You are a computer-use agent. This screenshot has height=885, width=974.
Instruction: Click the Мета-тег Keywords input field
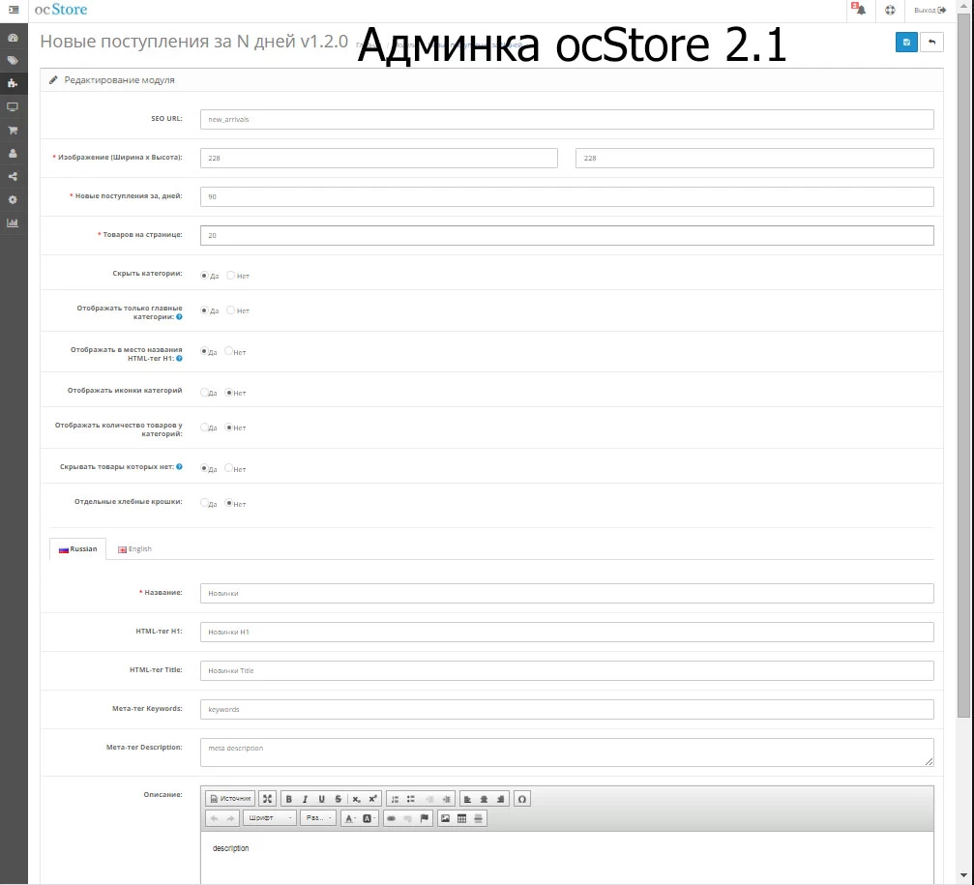pos(567,709)
